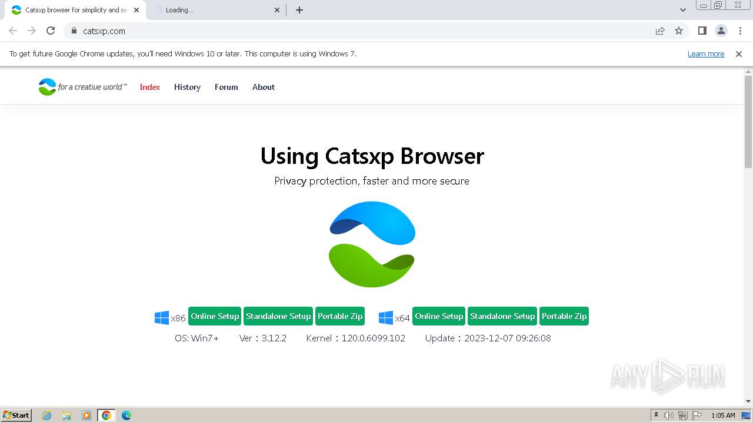Download x64 Standalone Setup

coord(502,316)
